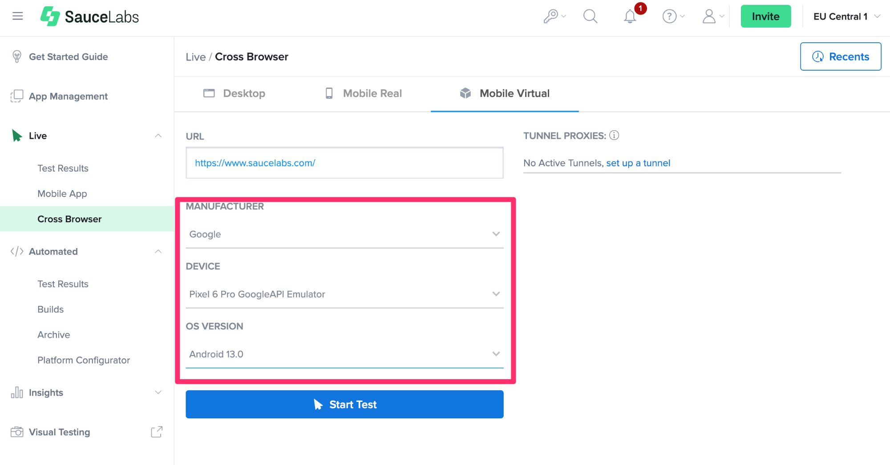Open Archive in sidebar
890x465 pixels.
[53, 334]
